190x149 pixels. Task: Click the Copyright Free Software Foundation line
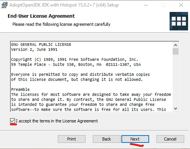[x=74, y=60]
